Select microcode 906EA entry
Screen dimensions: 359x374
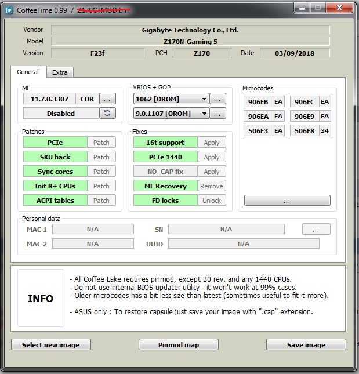click(258, 117)
